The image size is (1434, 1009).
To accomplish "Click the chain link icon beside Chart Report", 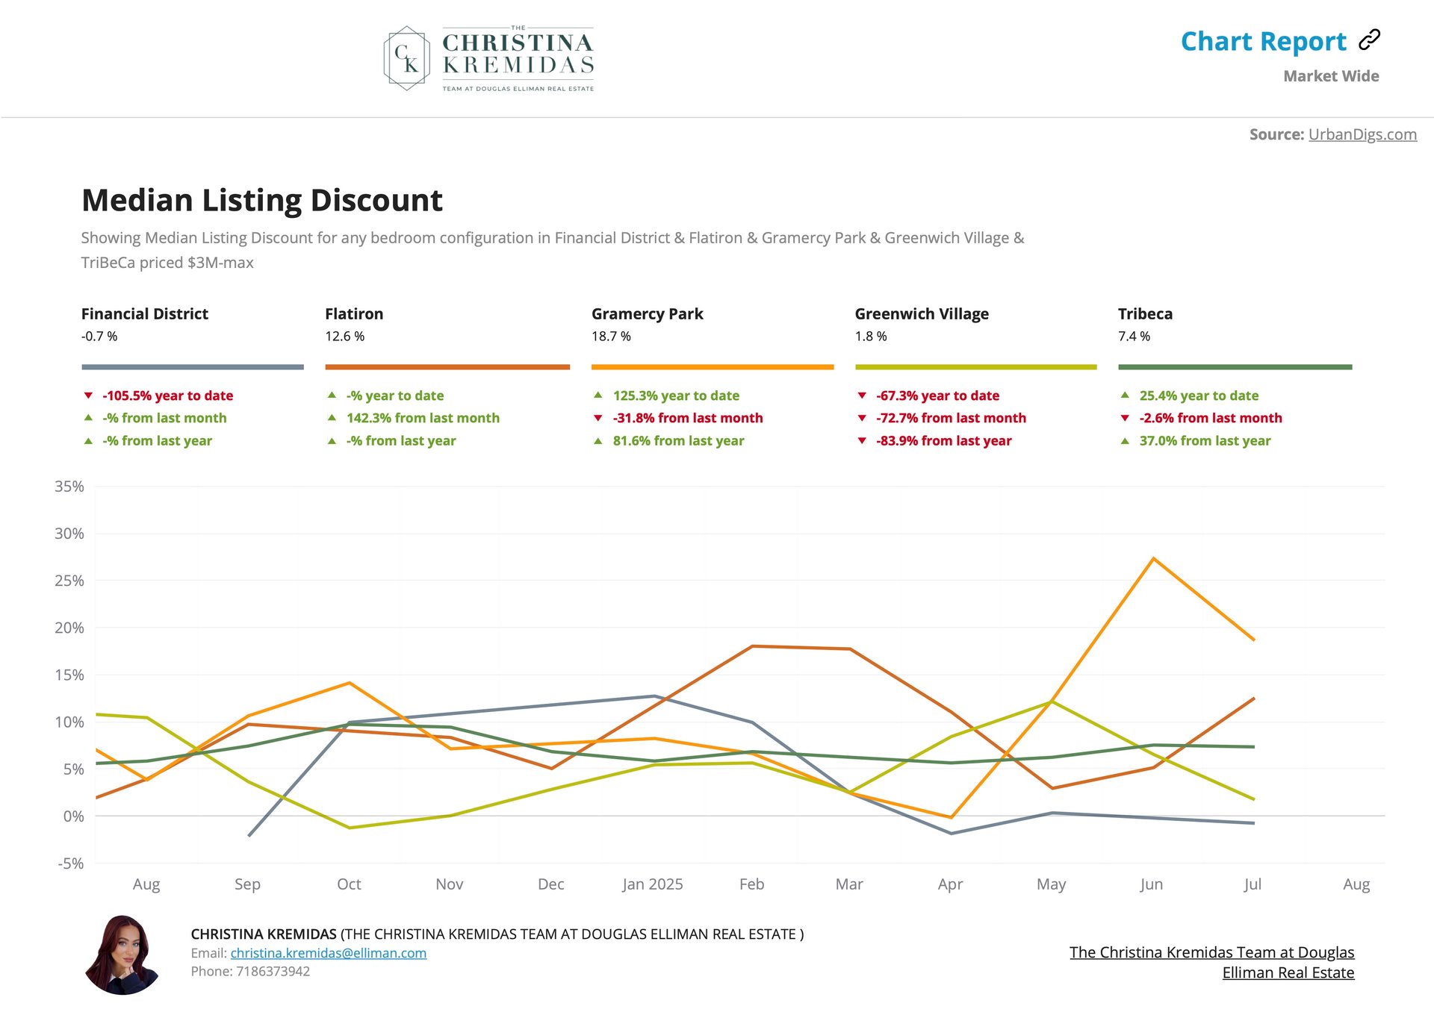I will (x=1369, y=40).
